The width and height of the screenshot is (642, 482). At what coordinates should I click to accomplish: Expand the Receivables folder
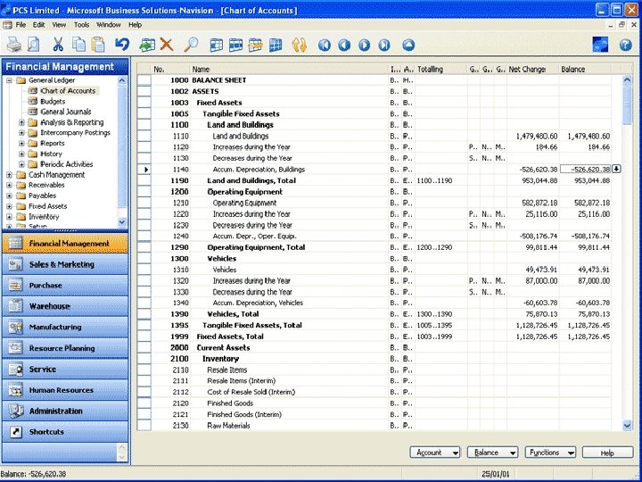point(10,186)
